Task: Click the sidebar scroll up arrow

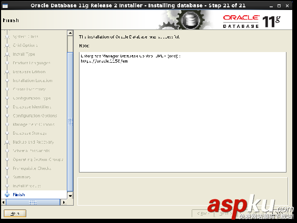Action: 70,33
